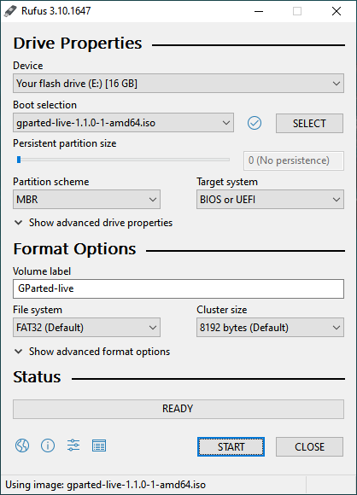The height and width of the screenshot is (495, 357).
Task: Expand Show advanced drive properties
Action: 93,223
